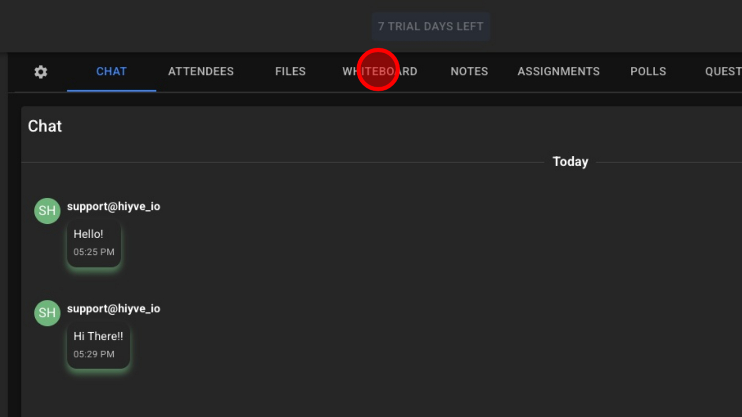Select the Hello! message bubble
Screen dimensions: 742x417
pyautogui.click(x=94, y=243)
